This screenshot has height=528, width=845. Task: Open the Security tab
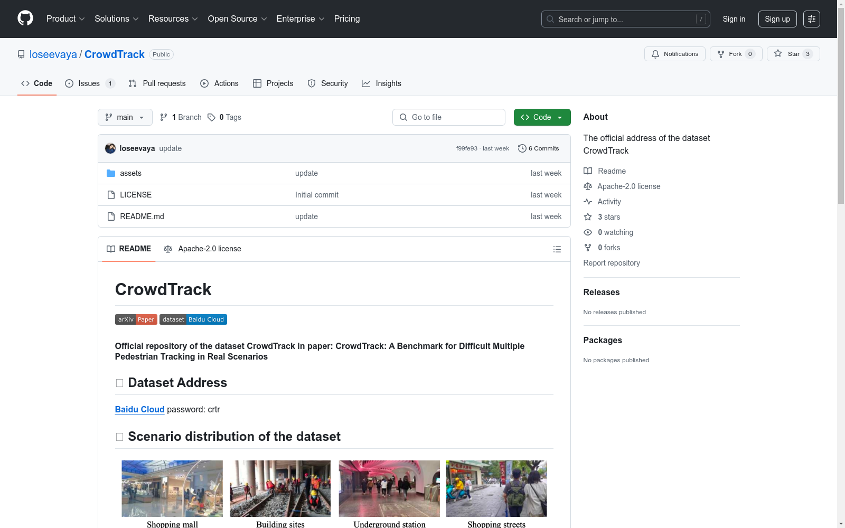point(327,83)
